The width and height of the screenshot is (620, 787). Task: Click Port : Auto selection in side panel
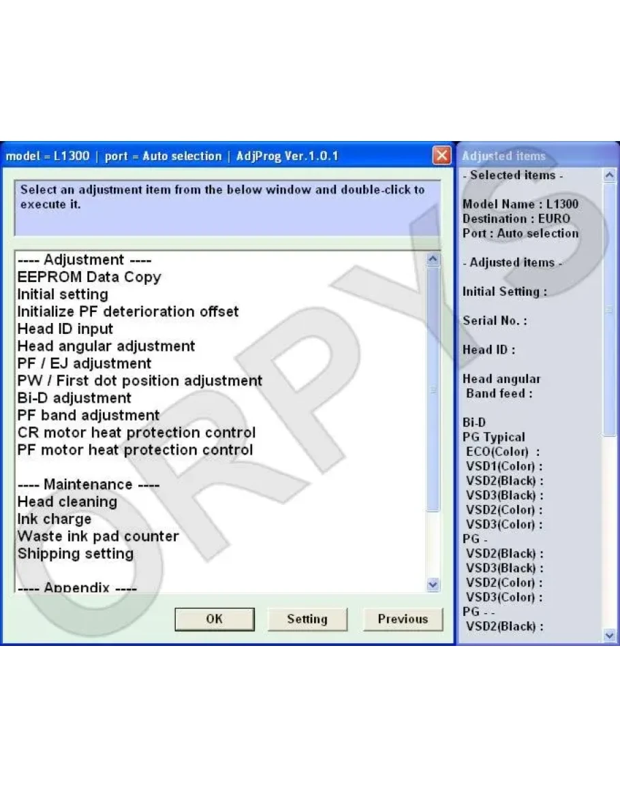click(521, 234)
